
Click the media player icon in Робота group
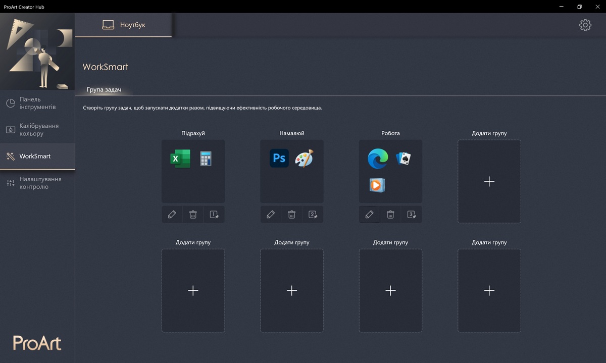point(377,185)
